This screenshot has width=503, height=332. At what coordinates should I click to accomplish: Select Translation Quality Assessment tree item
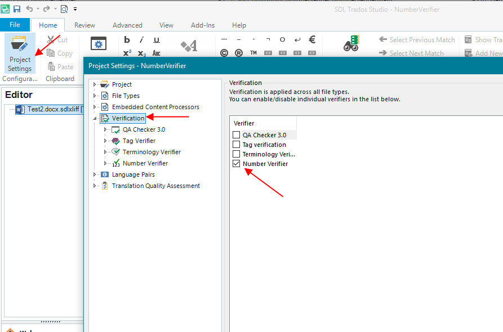click(x=156, y=186)
